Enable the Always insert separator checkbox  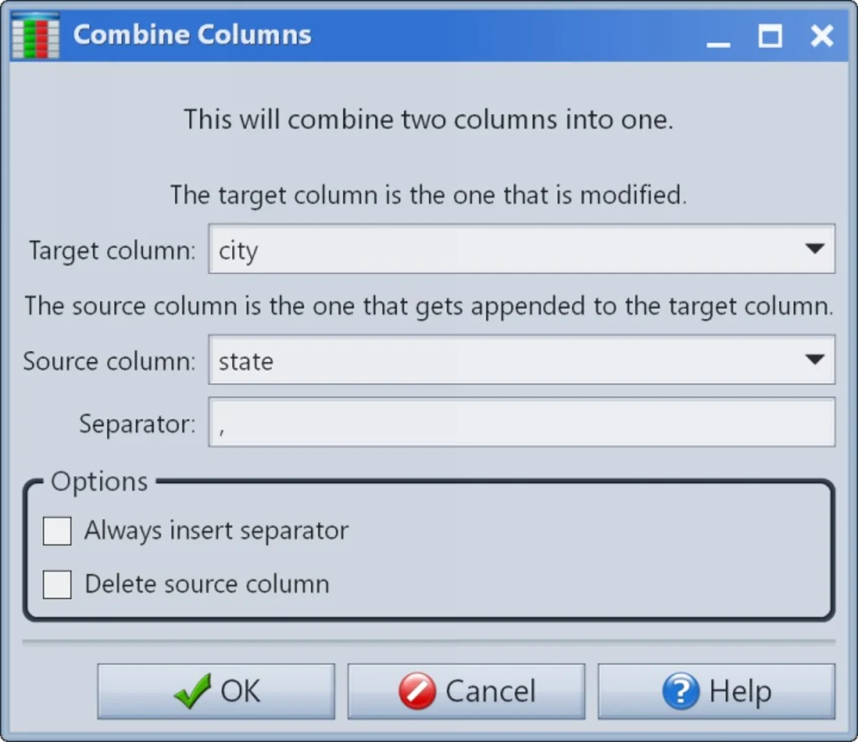point(57,531)
